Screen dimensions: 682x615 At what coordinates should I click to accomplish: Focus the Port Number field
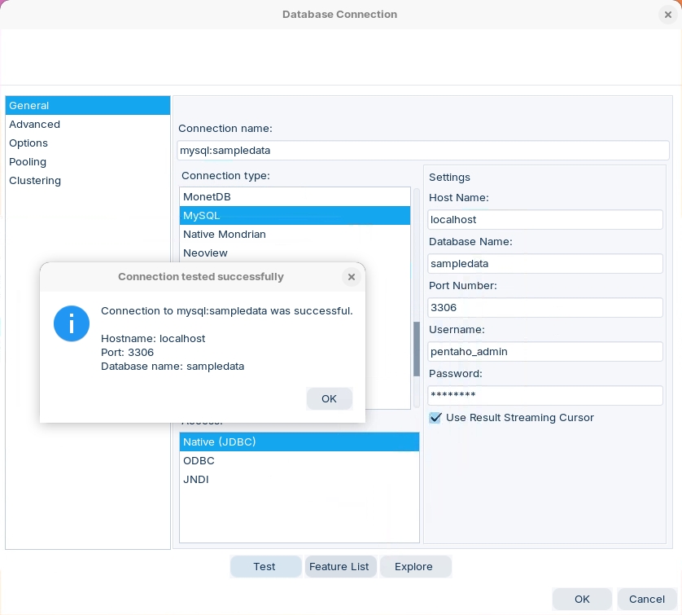[x=544, y=308]
